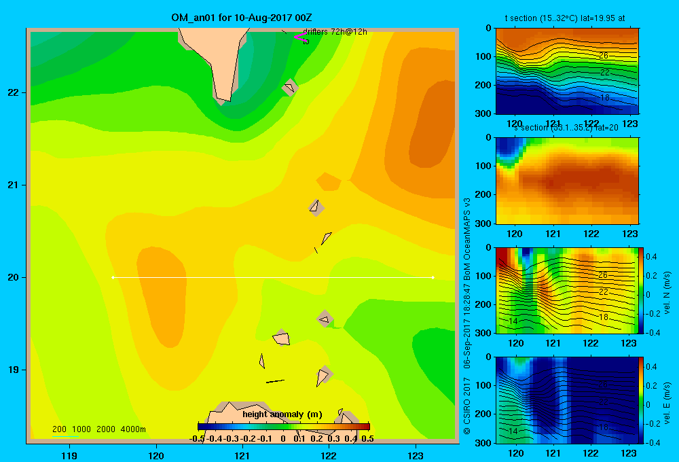The image size is (679, 462).
Task: Click the '26' isotherm label in the temperature section
Action: [604, 56]
